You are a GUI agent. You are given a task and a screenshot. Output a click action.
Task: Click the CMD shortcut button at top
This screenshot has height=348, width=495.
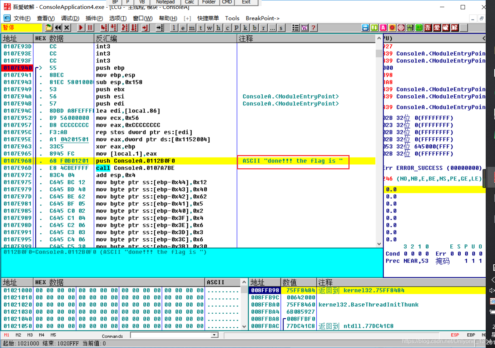[227, 2]
